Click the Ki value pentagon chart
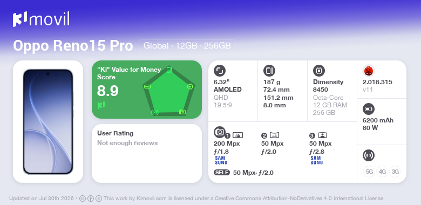421x205 pixels. coord(168,91)
